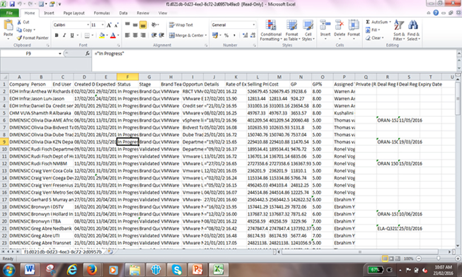Click the Decrease Indent icon
This screenshot has height=277, width=462.
click(x=154, y=35)
